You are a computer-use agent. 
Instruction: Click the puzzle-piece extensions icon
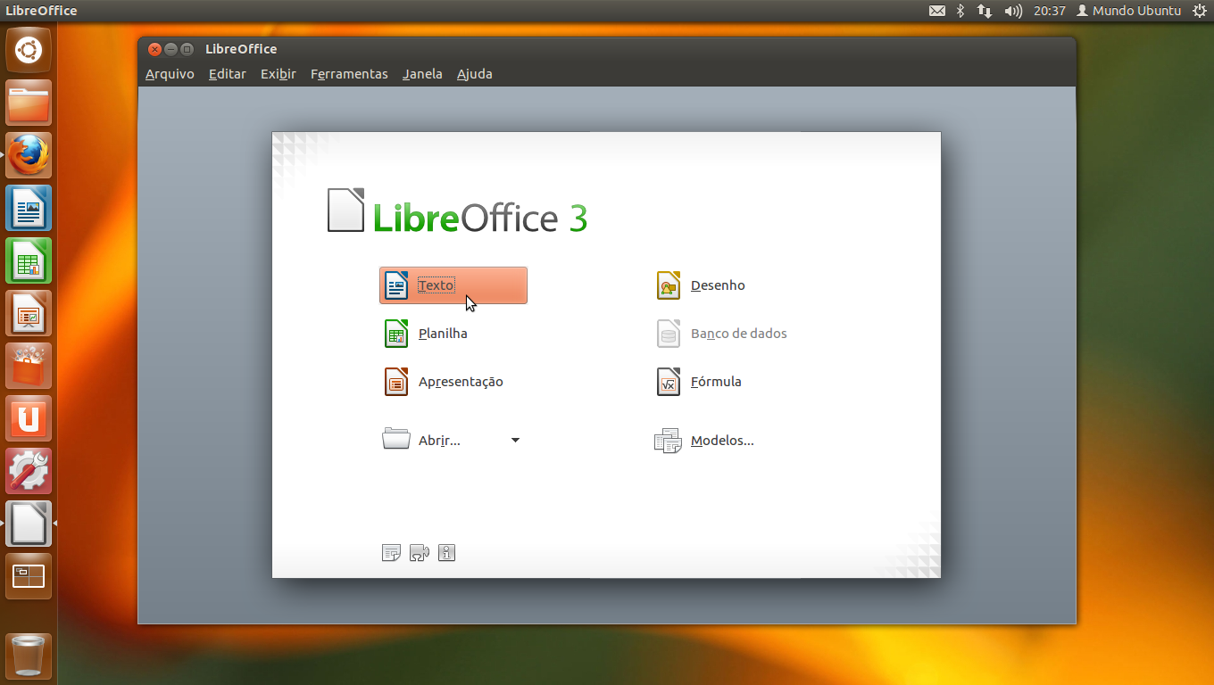pos(419,553)
